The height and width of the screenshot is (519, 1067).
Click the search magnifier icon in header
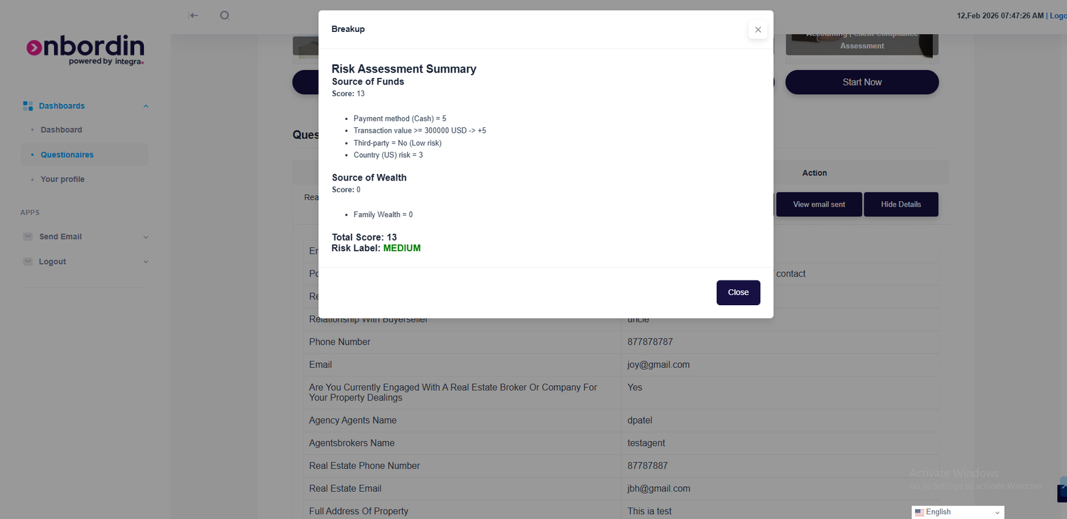(x=225, y=15)
